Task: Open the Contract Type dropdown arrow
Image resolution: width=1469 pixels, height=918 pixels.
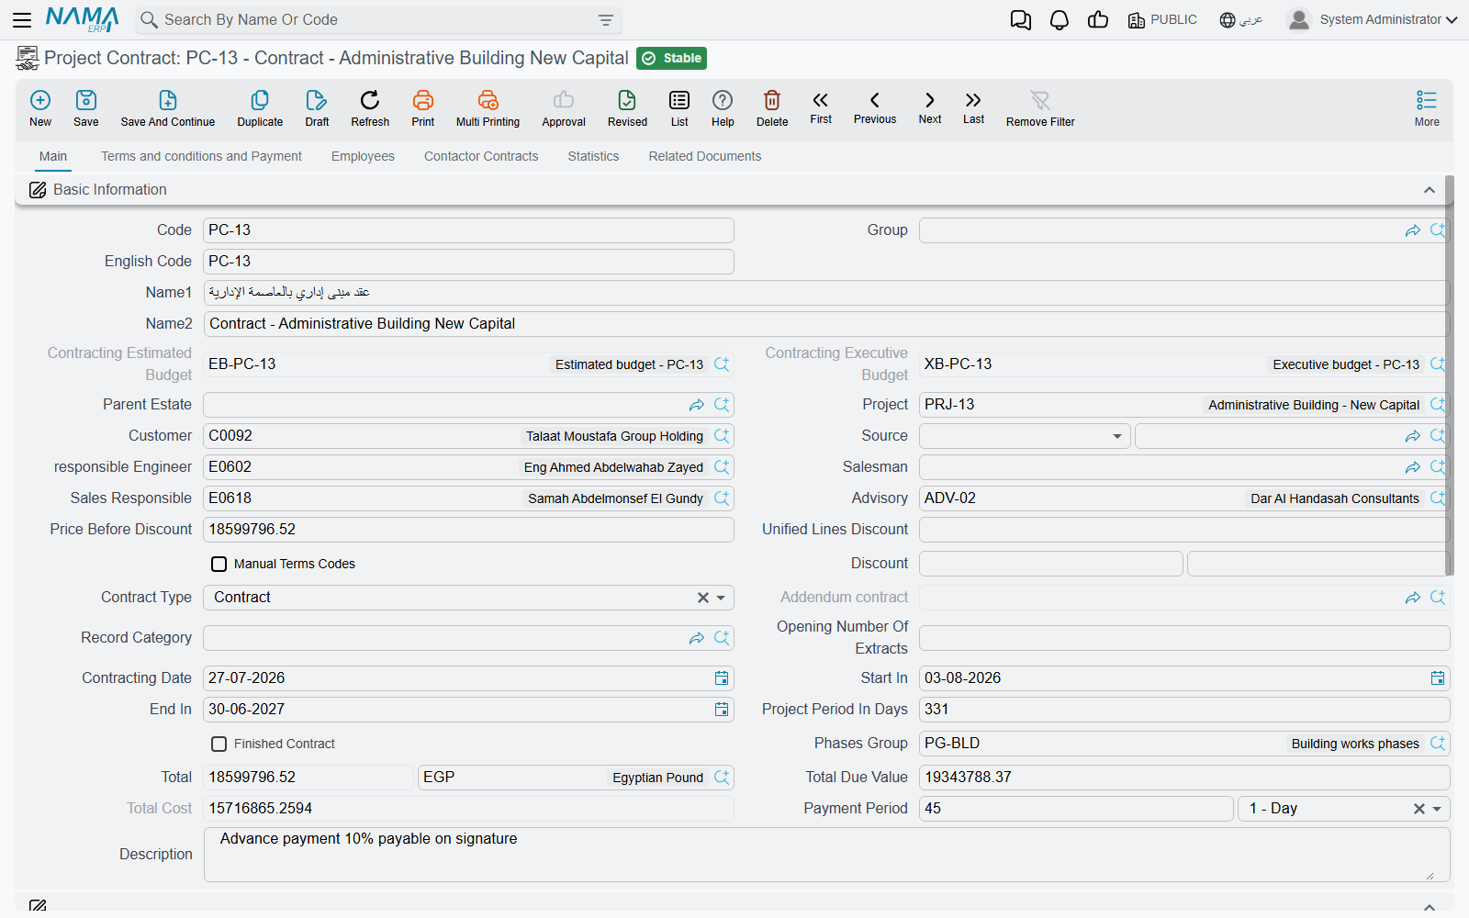Action: 722,598
